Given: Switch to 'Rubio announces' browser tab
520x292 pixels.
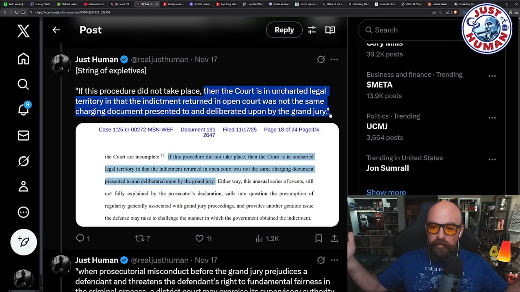Looking at the screenshot, I should pyautogui.click(x=279, y=4).
